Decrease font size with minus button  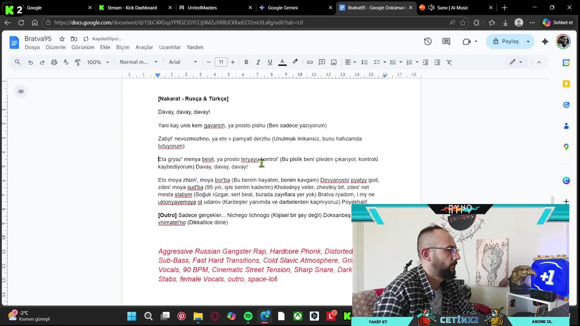click(x=208, y=62)
